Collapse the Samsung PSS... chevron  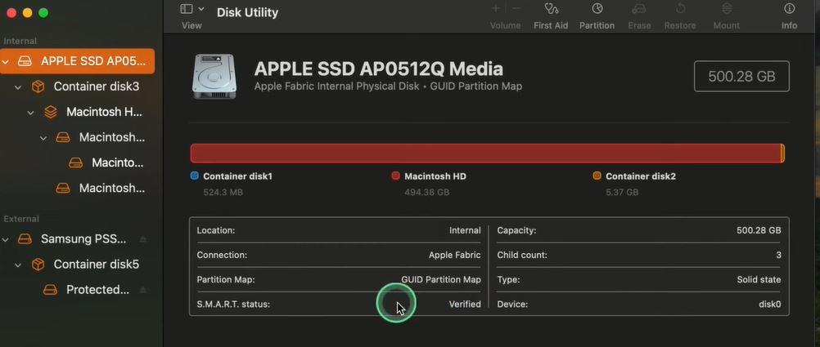[6, 239]
